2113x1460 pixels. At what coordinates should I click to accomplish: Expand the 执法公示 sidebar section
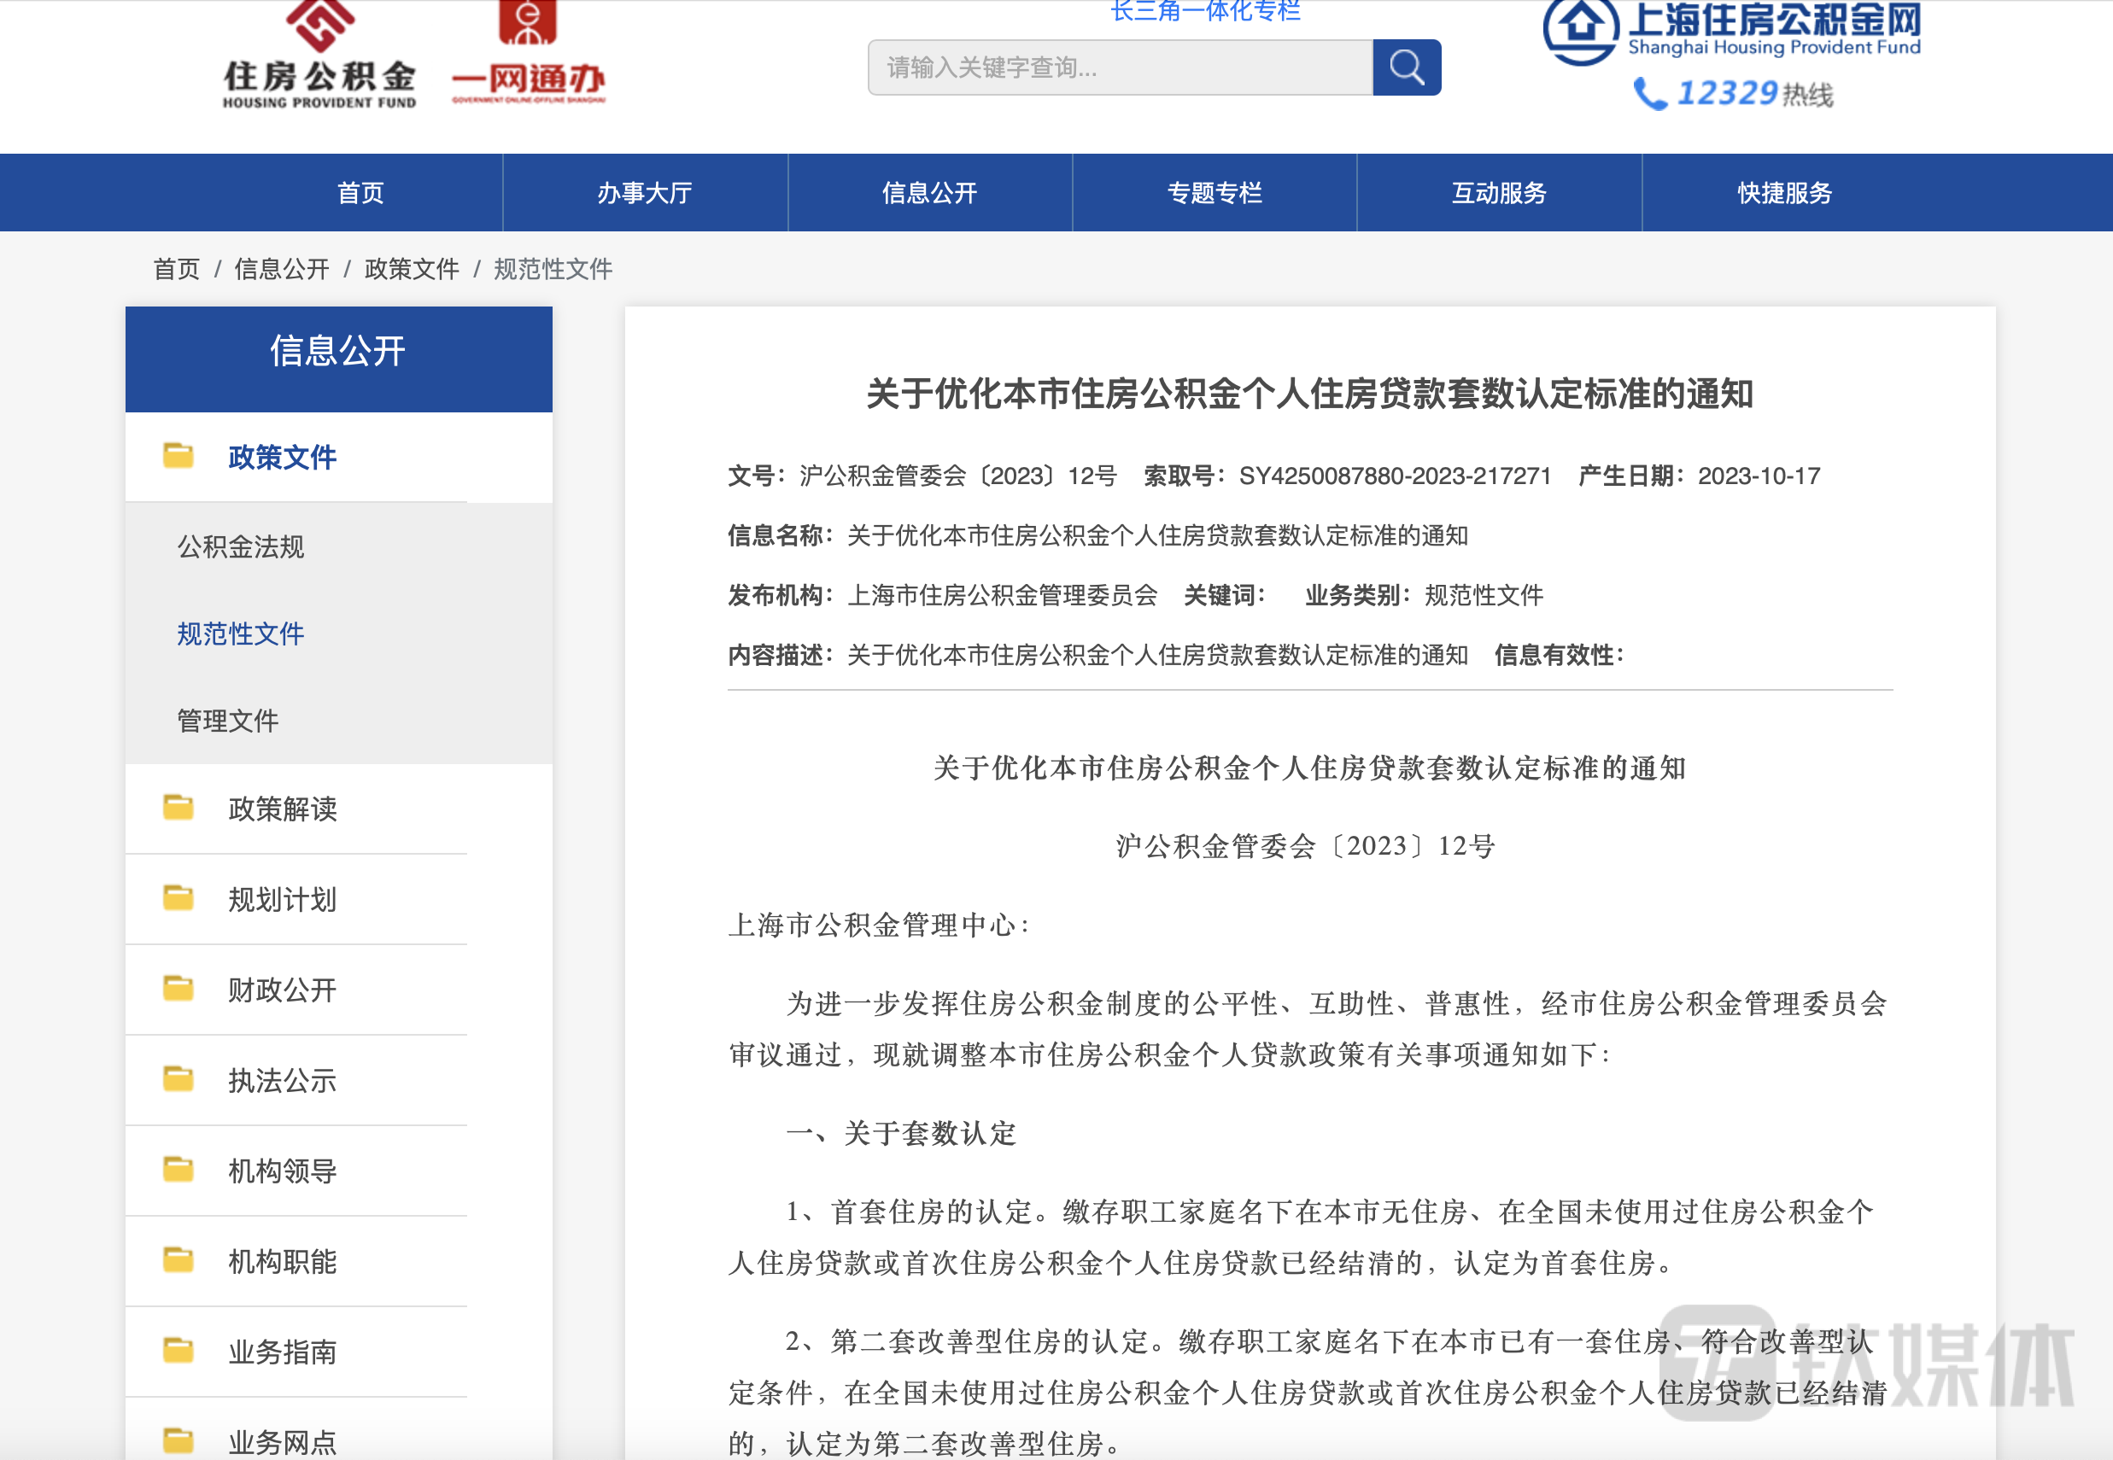point(282,1079)
